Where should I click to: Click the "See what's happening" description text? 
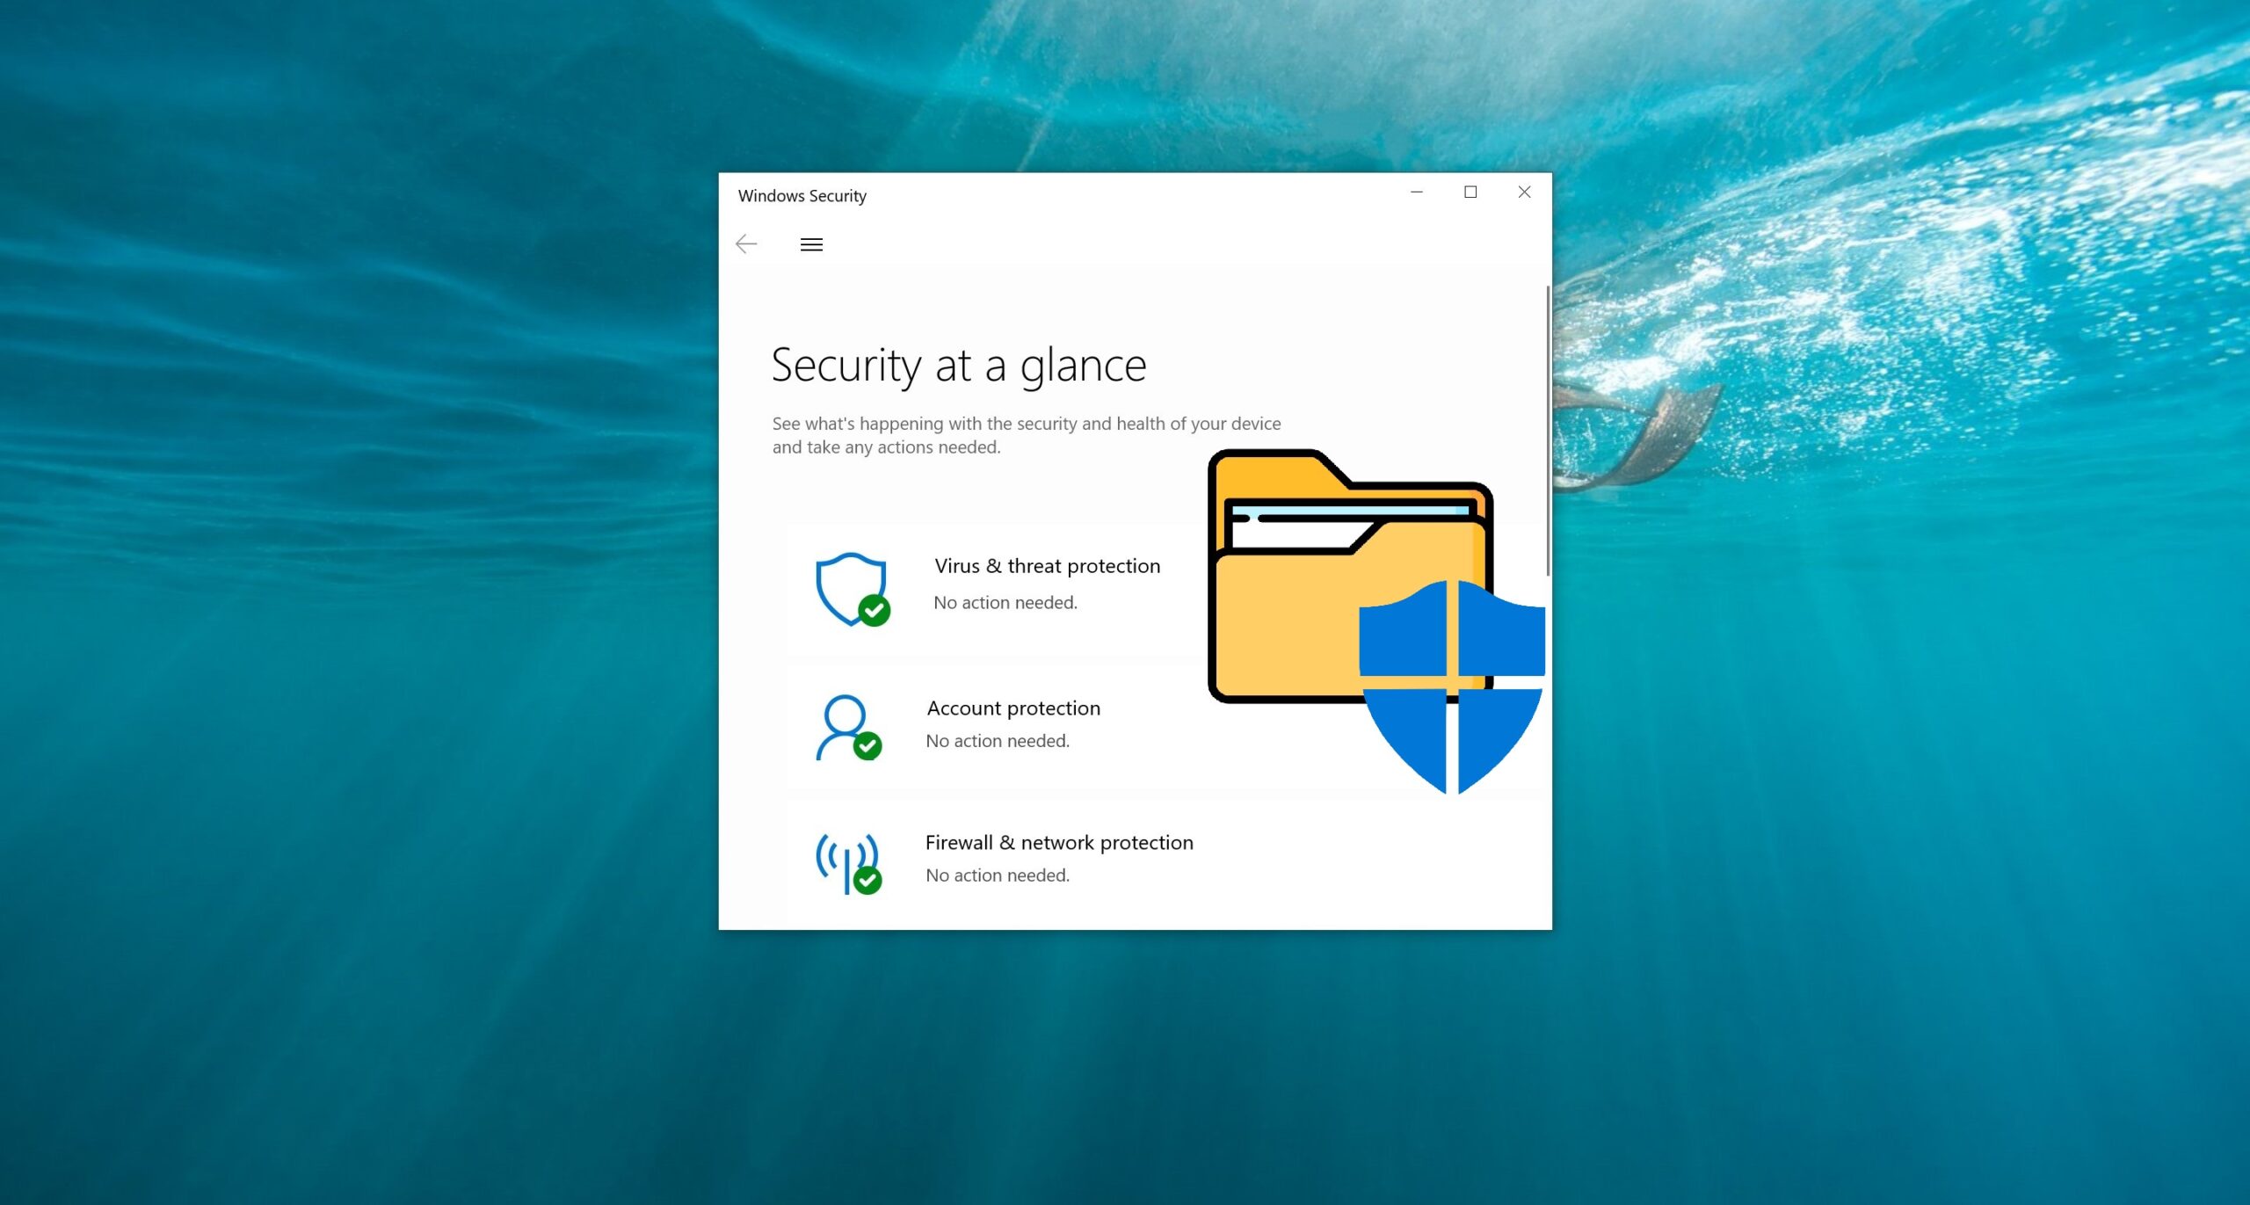pos(1027,435)
